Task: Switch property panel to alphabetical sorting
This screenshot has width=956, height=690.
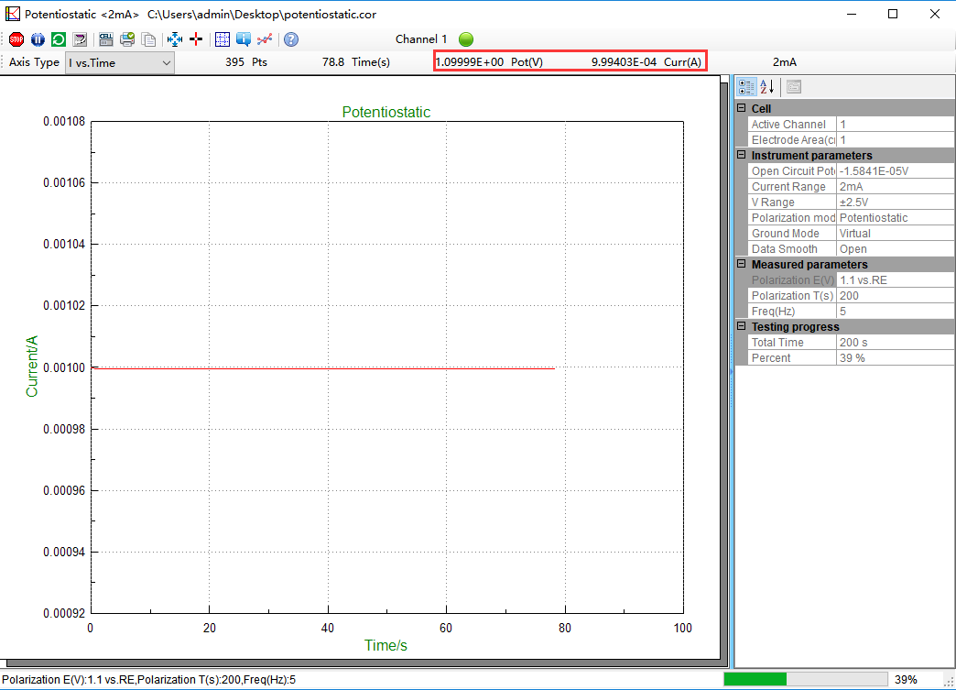Action: pyautogui.click(x=766, y=86)
